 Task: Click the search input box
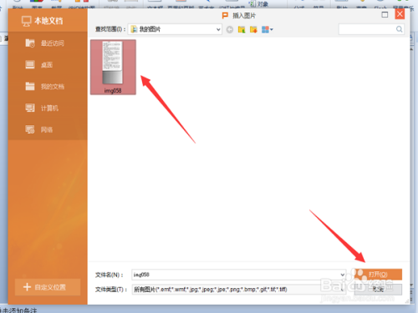point(367,29)
